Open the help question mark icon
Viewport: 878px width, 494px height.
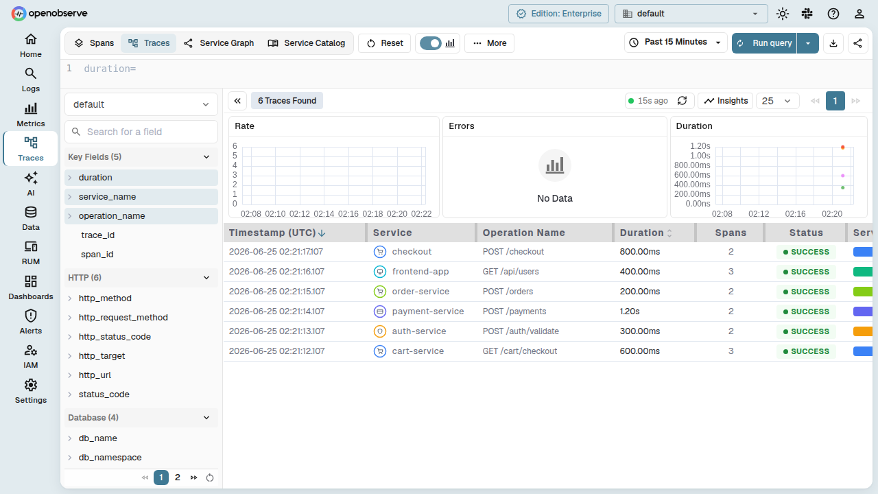coord(833,14)
